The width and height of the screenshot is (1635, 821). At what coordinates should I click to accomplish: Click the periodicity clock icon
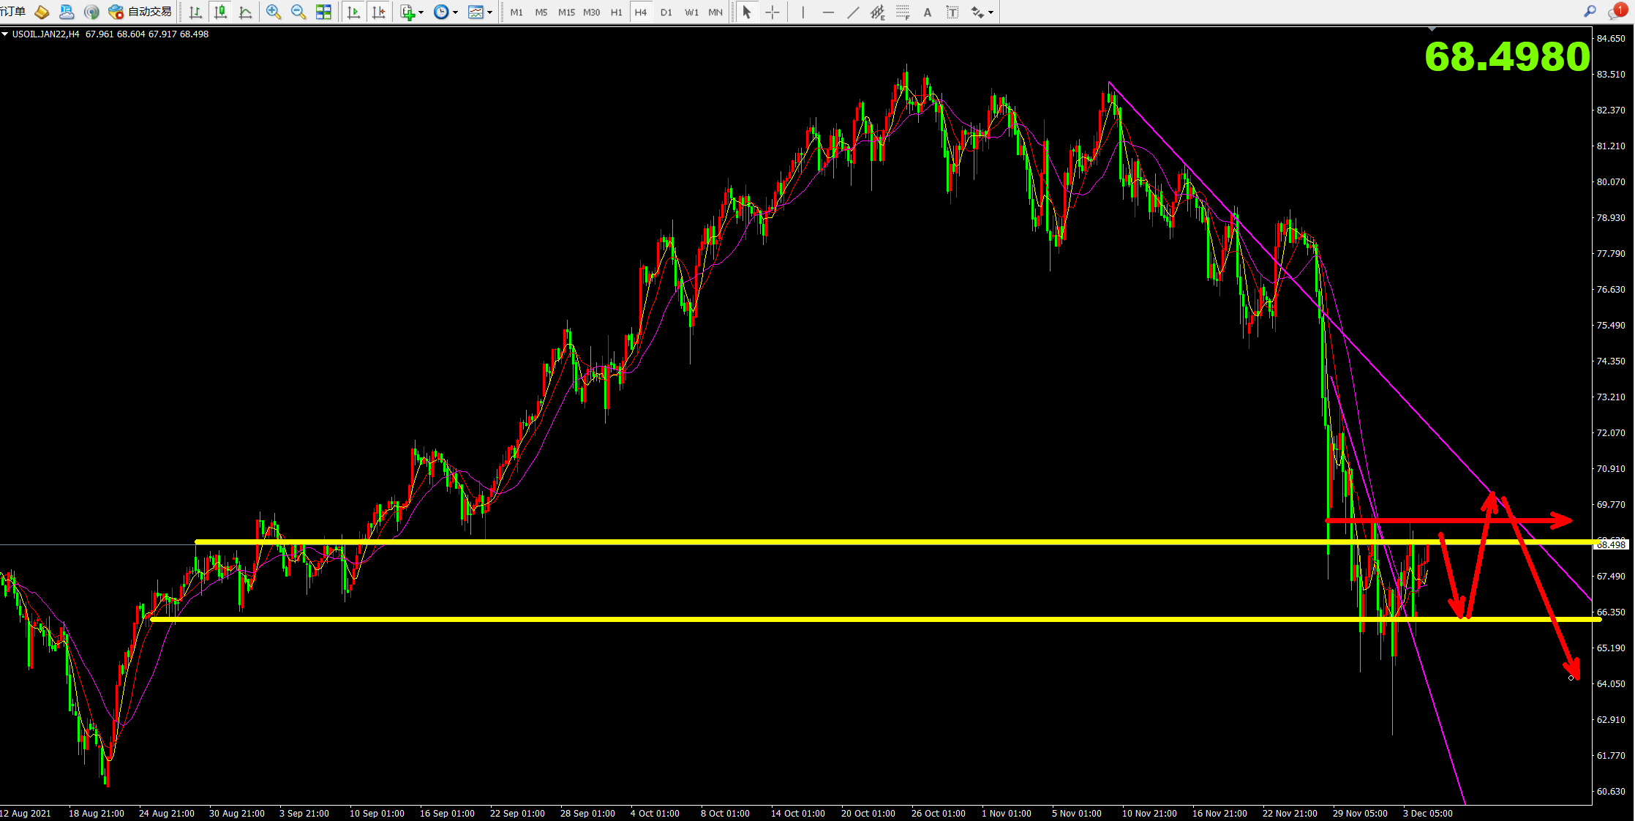tap(441, 12)
